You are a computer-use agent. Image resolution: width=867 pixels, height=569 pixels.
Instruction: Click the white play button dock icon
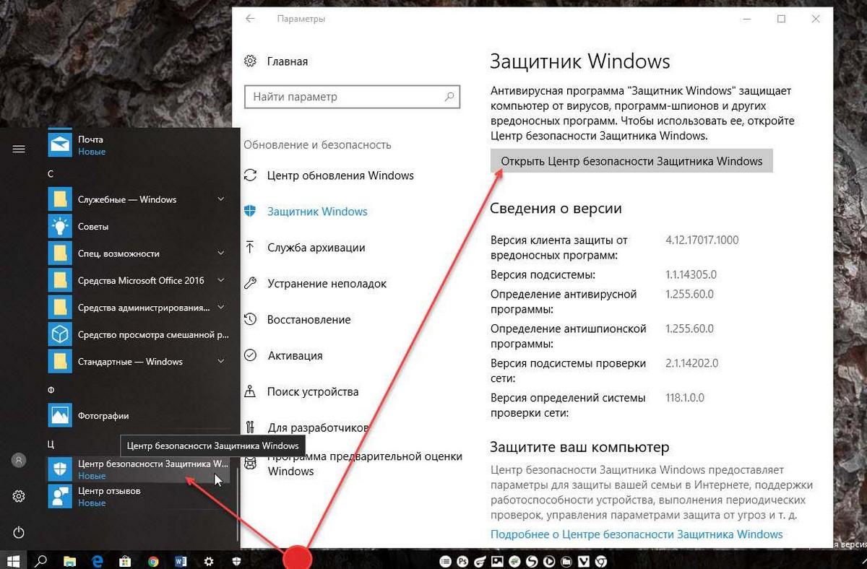click(x=548, y=560)
